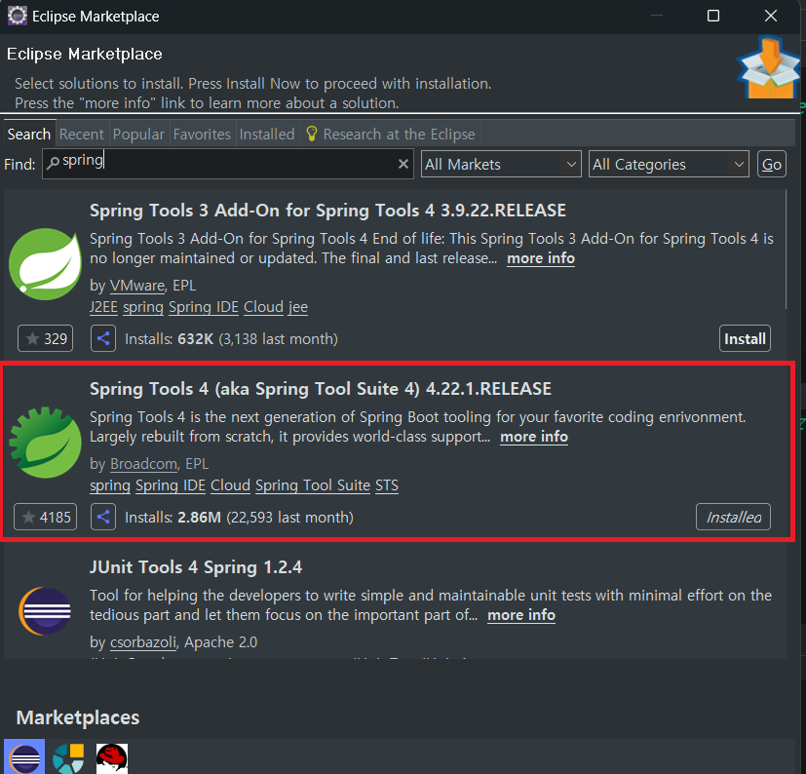Click the Installed button for Spring Tools 4

click(733, 517)
